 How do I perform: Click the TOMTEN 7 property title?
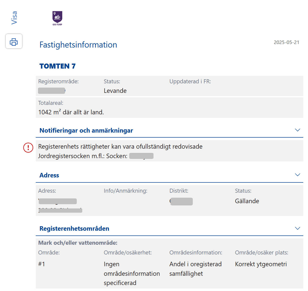(x=57, y=66)
